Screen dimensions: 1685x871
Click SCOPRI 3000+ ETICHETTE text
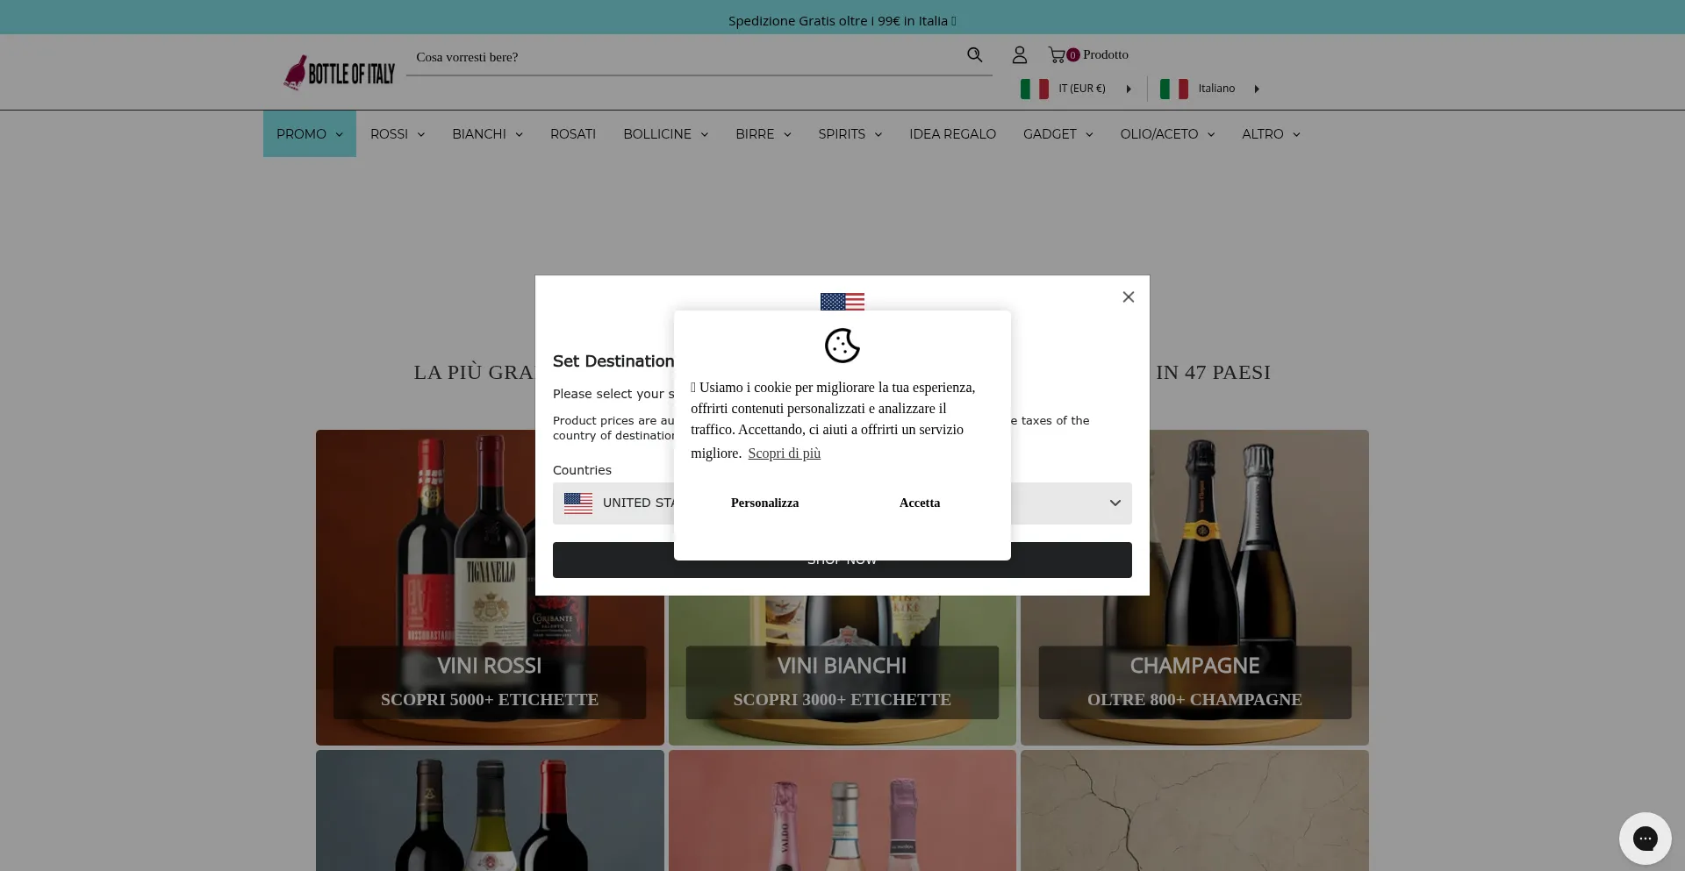point(842,700)
